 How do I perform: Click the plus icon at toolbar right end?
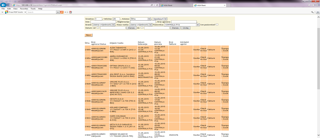tap(318, 12)
